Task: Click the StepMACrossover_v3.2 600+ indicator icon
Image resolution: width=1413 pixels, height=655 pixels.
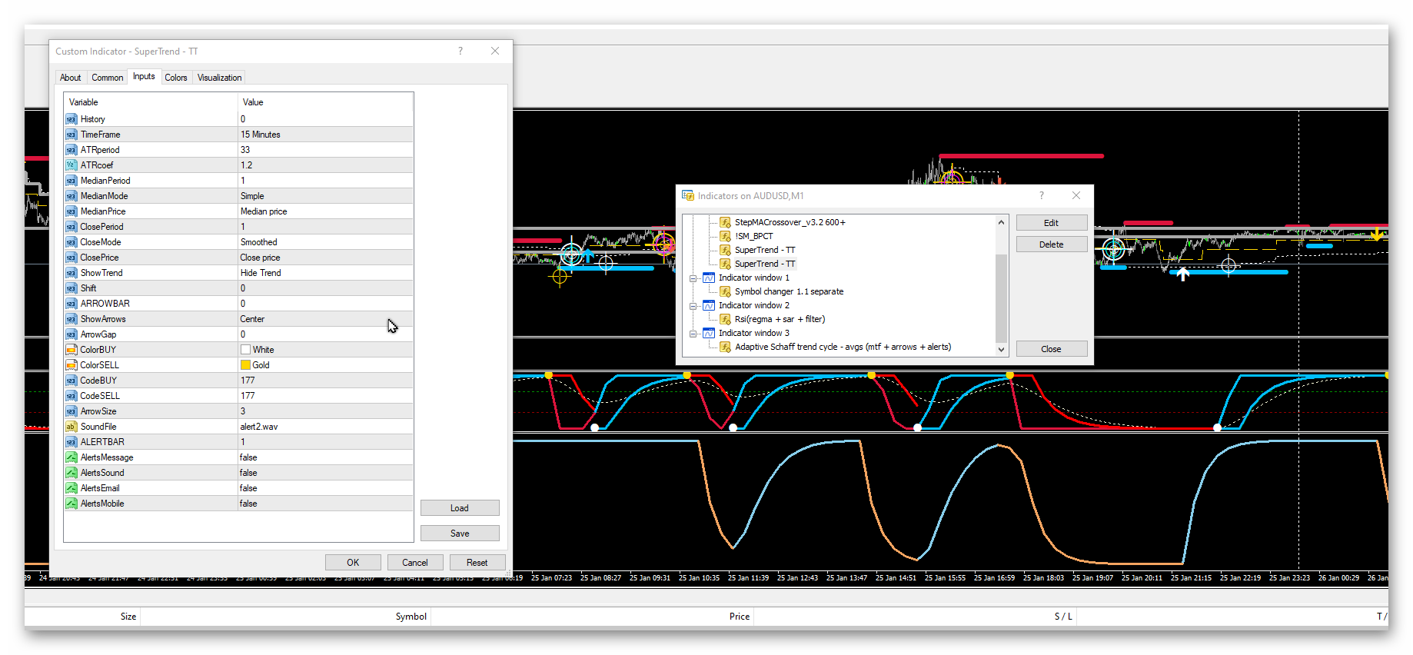Action: 725,222
